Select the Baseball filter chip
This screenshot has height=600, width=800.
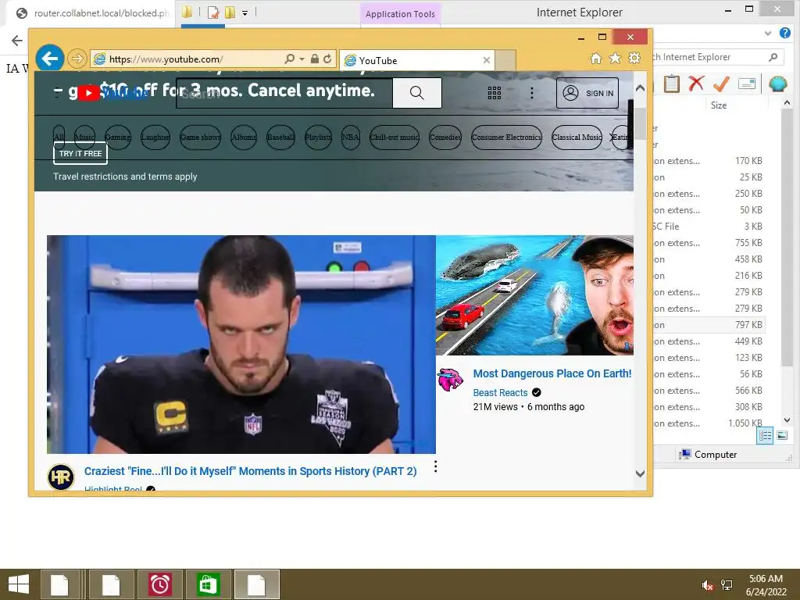[x=280, y=137]
